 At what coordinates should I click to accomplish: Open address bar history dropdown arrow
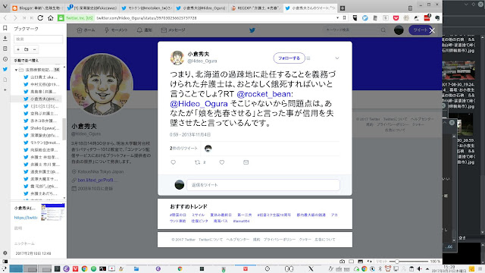coord(337,18)
